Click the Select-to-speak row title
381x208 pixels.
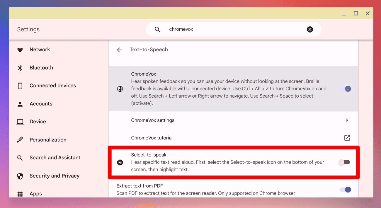[x=149, y=155]
